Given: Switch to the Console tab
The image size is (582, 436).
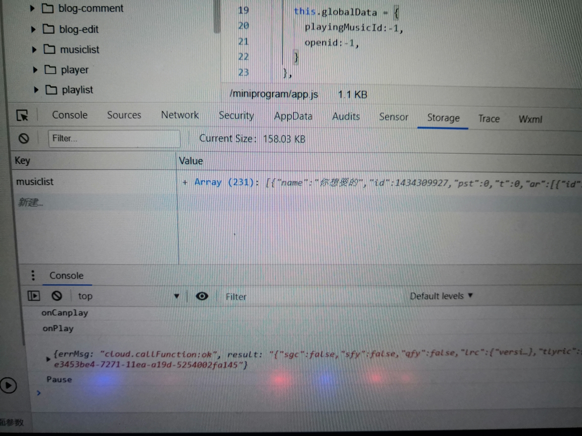Looking at the screenshot, I should [x=70, y=115].
